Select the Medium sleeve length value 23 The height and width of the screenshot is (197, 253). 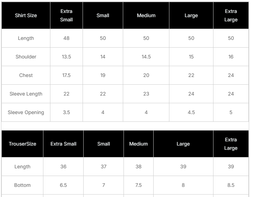click(146, 94)
